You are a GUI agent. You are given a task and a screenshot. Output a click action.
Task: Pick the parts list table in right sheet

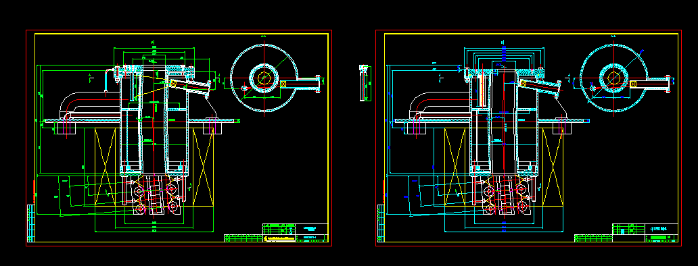point(593,238)
